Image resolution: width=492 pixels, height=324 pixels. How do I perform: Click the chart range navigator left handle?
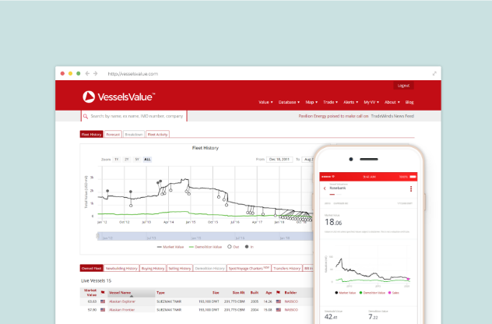click(x=97, y=236)
